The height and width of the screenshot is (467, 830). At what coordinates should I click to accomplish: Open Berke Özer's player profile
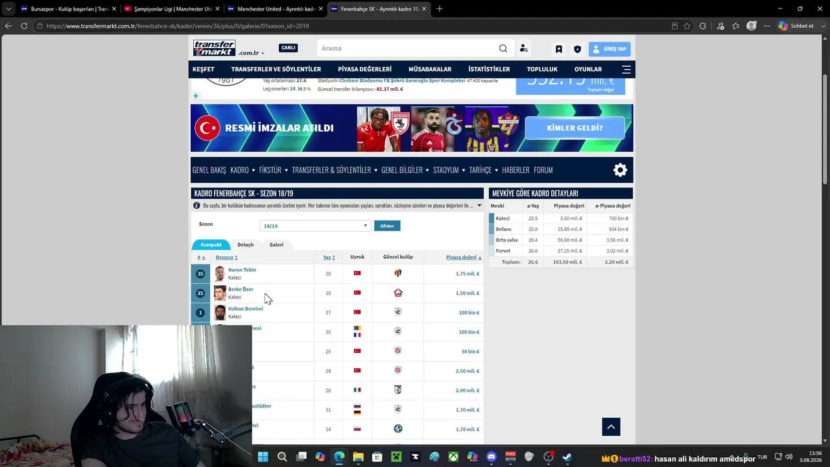[x=241, y=289]
